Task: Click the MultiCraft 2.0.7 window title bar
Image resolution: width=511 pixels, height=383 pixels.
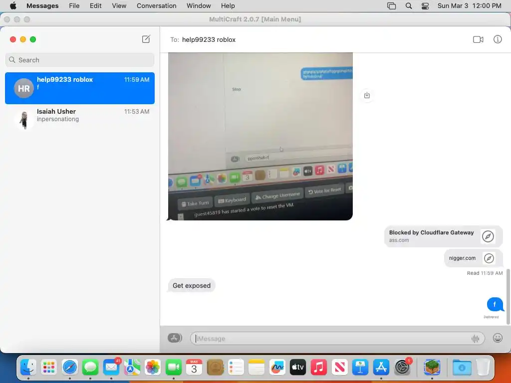Action: click(255, 19)
